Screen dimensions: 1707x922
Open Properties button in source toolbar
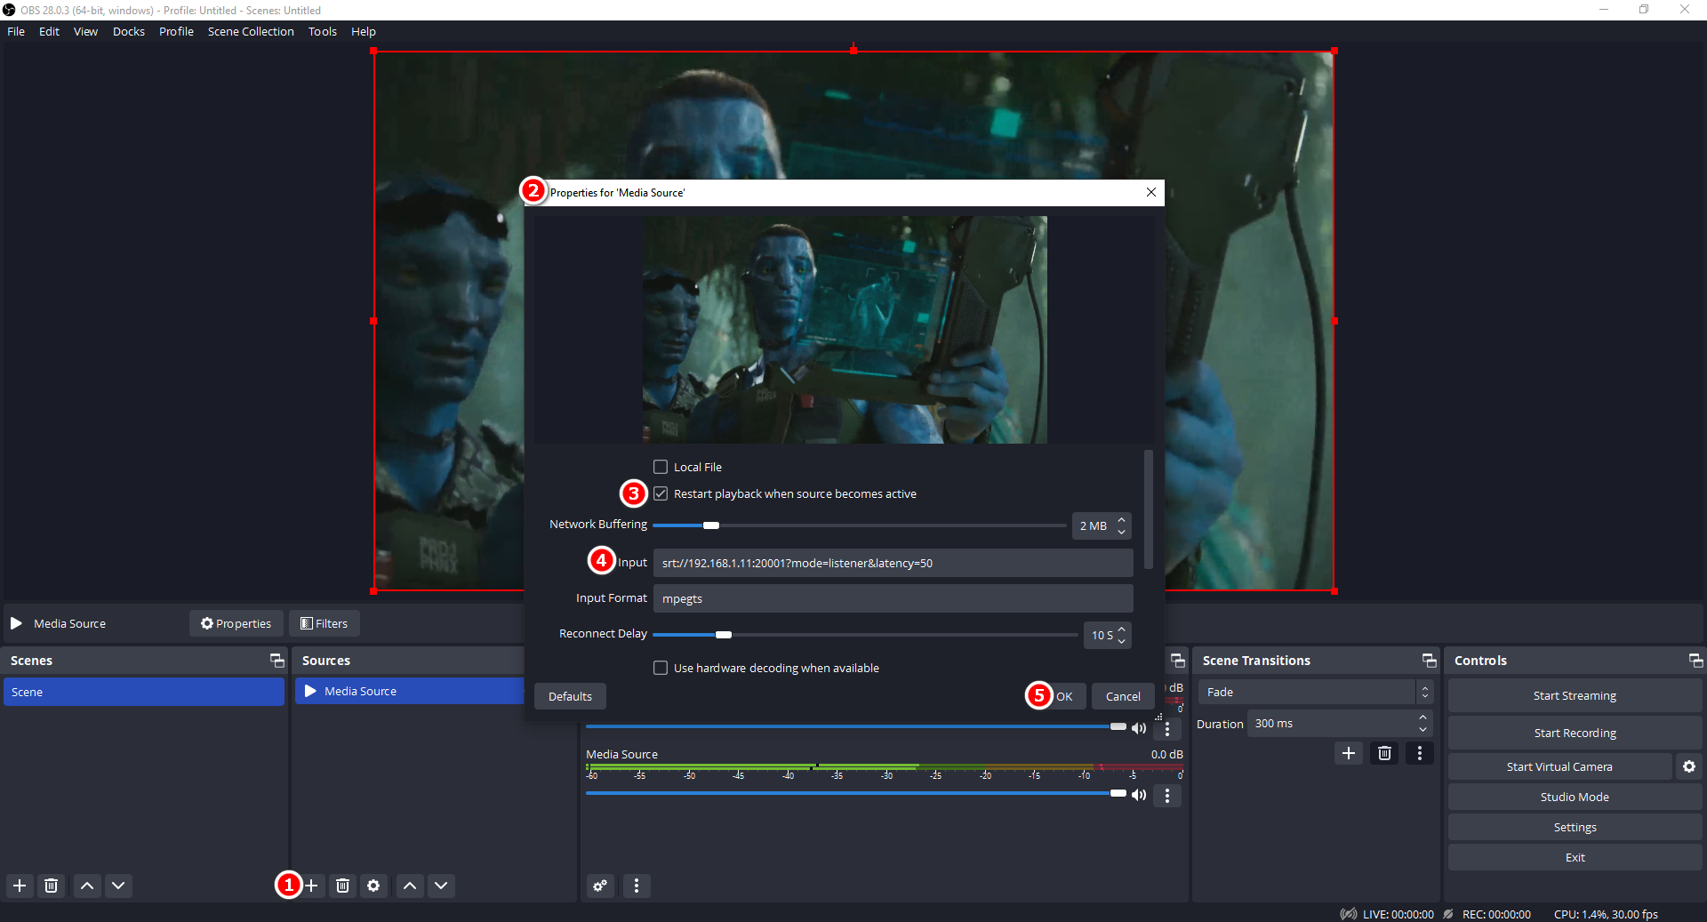[x=236, y=623]
